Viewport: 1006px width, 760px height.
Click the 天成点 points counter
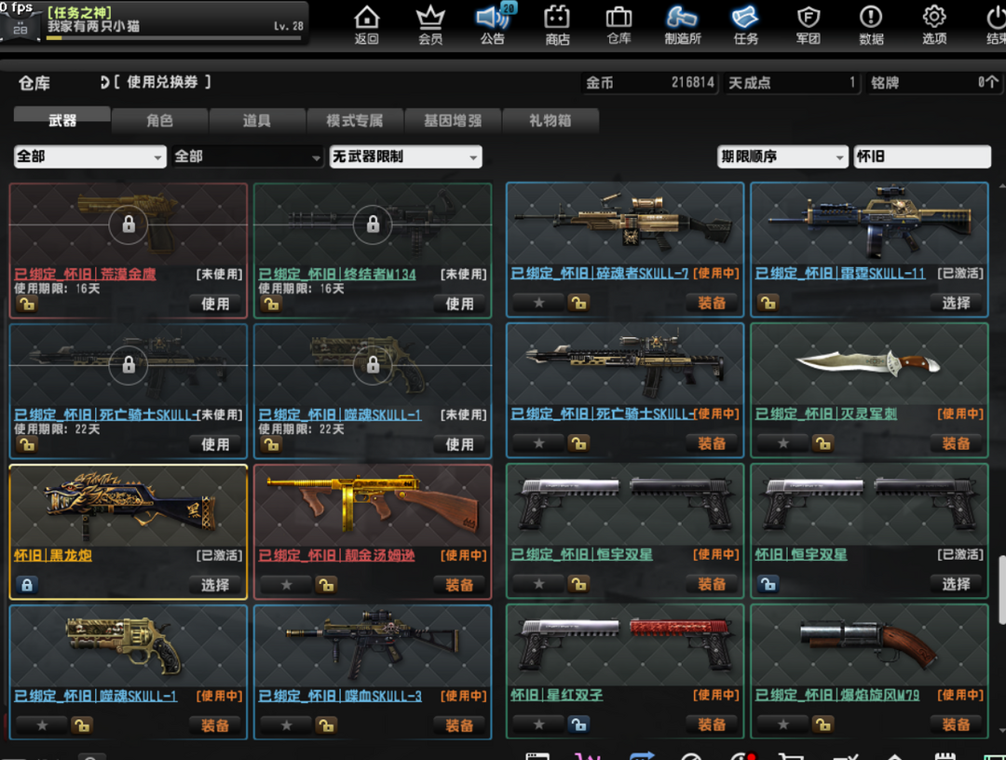click(x=792, y=83)
